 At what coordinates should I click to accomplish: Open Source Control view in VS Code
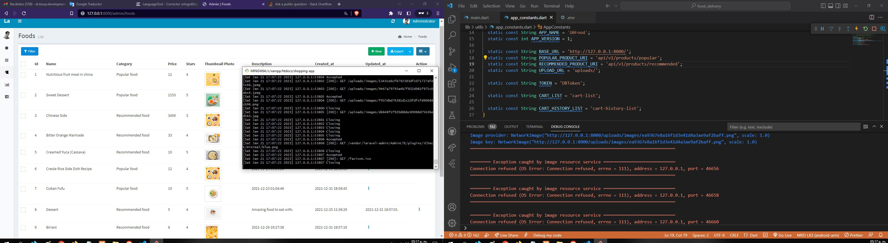click(452, 52)
